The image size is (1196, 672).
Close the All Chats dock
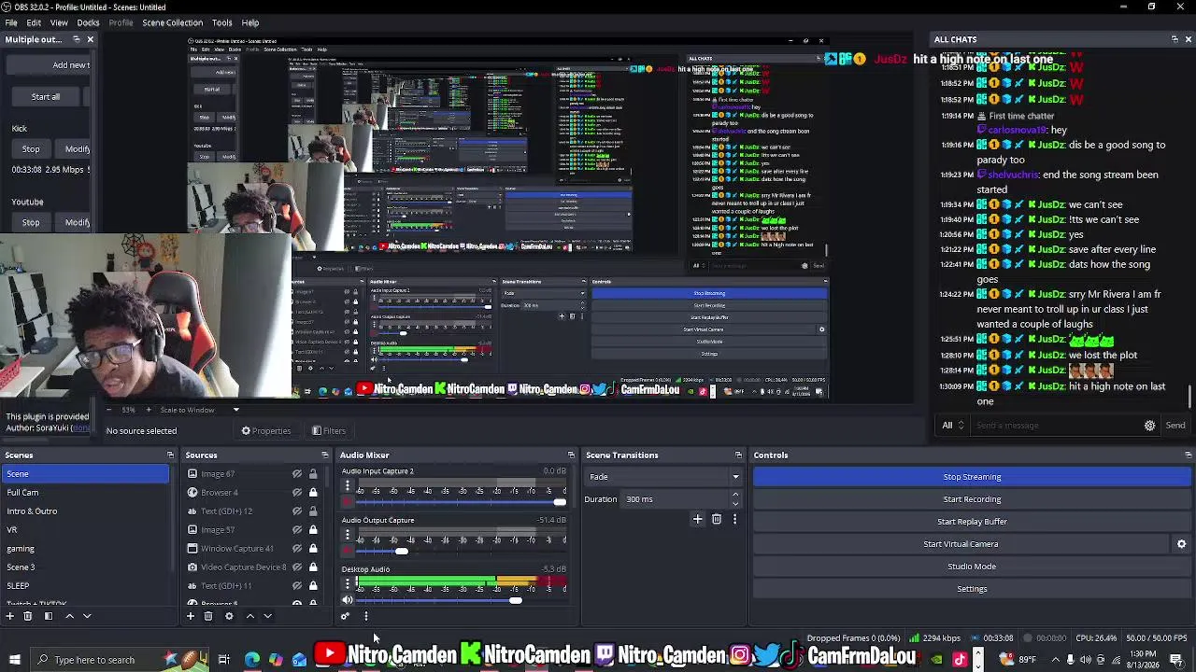click(x=1188, y=39)
